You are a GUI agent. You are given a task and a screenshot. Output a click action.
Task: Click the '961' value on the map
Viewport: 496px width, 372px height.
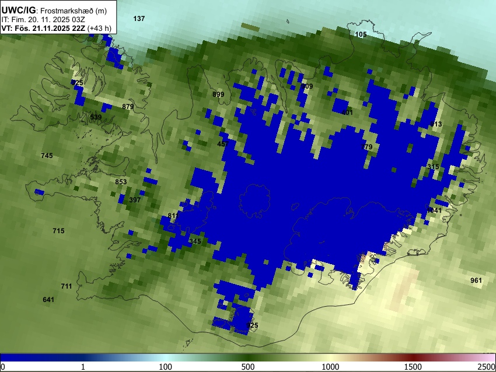pyautogui.click(x=476, y=280)
